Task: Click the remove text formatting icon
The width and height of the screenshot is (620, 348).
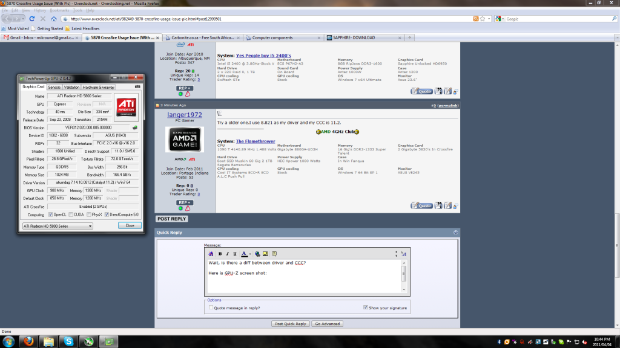Action: coord(211,254)
